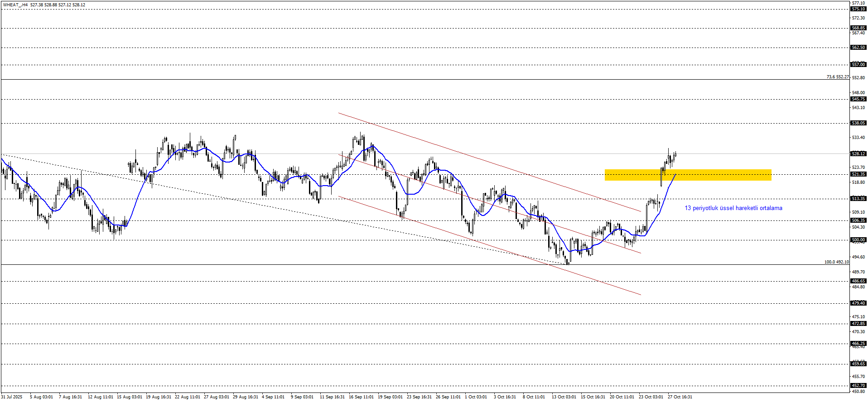Click the 500.00 price level tag
The width and height of the screenshot is (868, 402).
point(858,240)
